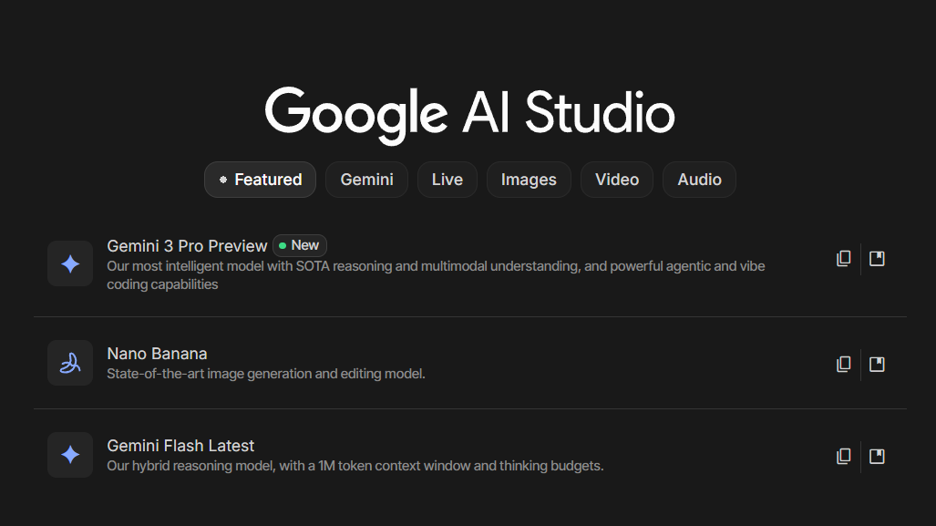Click the 'Our hybrid reasoning model' description
The height and width of the screenshot is (526, 936).
[x=355, y=466]
